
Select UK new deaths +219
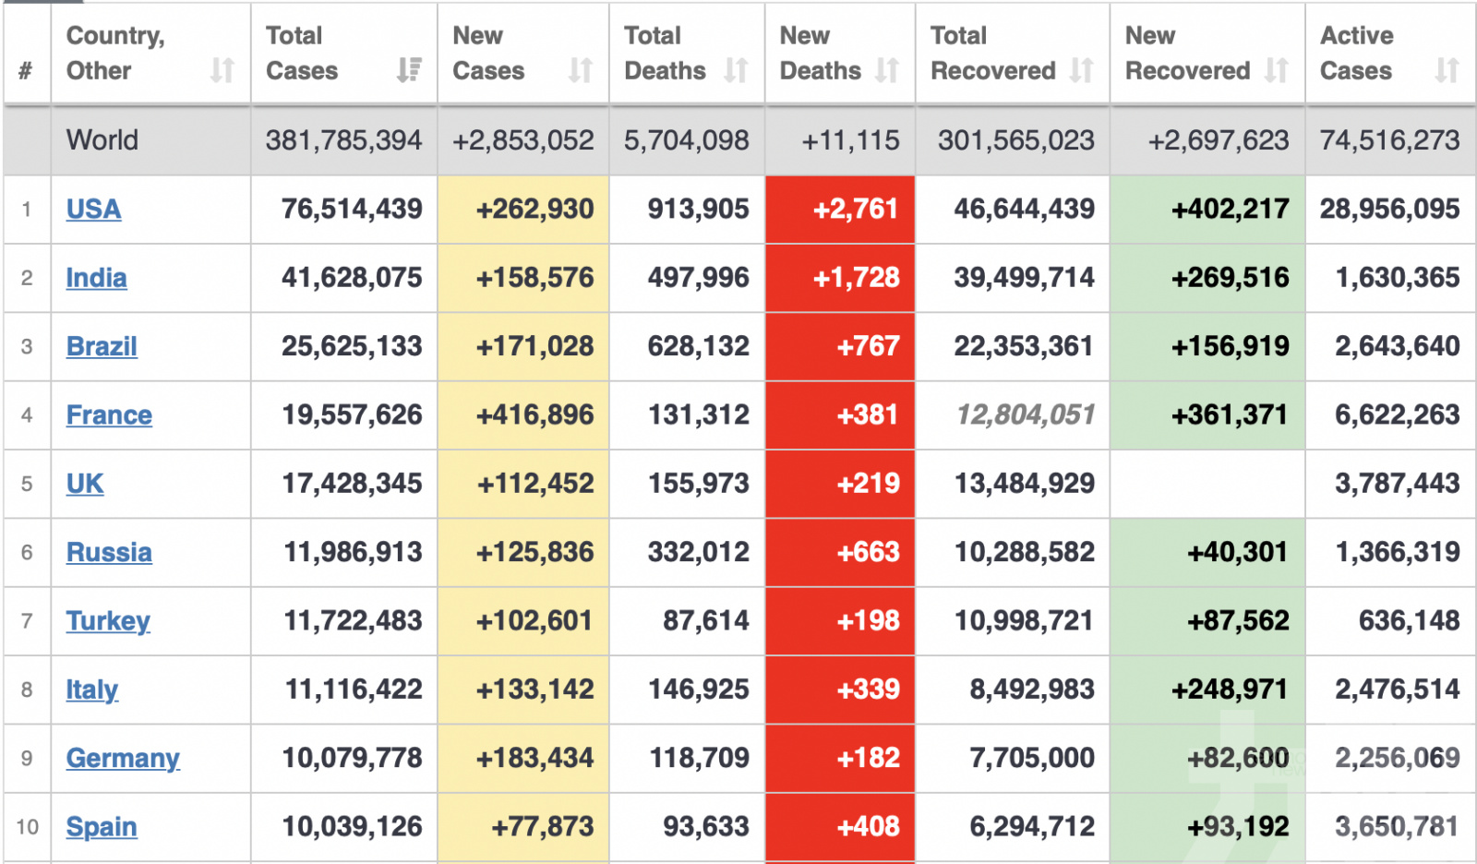(x=868, y=484)
